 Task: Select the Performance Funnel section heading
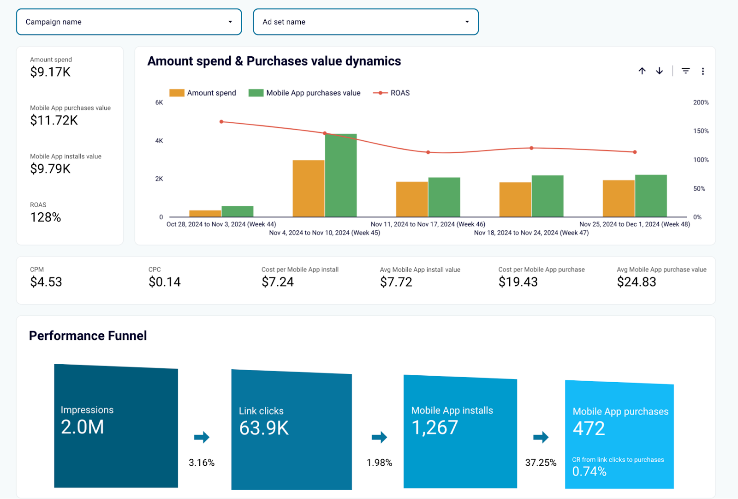pos(88,336)
